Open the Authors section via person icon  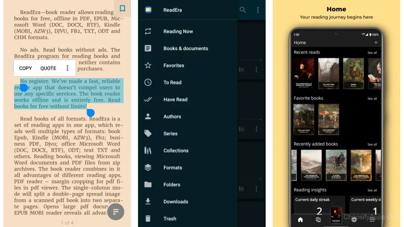coord(148,116)
